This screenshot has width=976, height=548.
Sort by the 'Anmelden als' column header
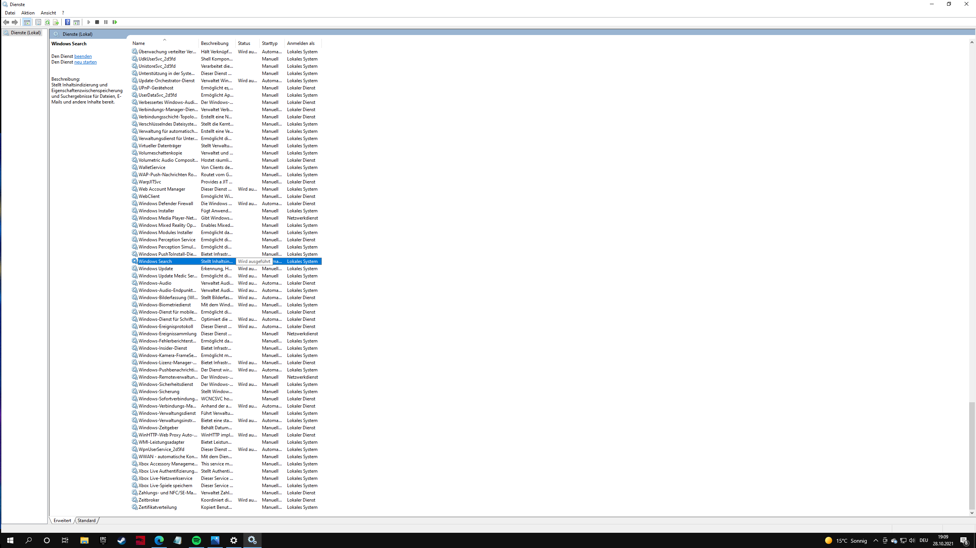click(303, 43)
